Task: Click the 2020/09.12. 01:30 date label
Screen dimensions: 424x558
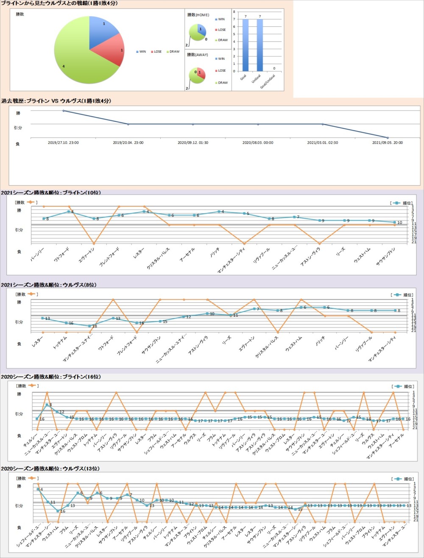Action: pyautogui.click(x=193, y=143)
